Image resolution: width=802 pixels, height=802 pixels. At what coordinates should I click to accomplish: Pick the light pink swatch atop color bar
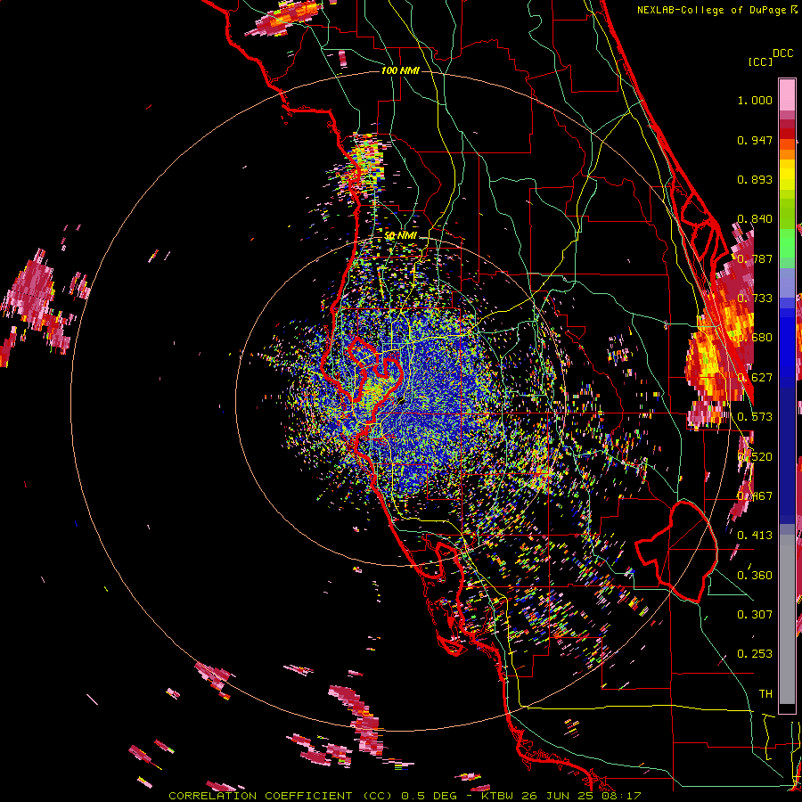787,94
